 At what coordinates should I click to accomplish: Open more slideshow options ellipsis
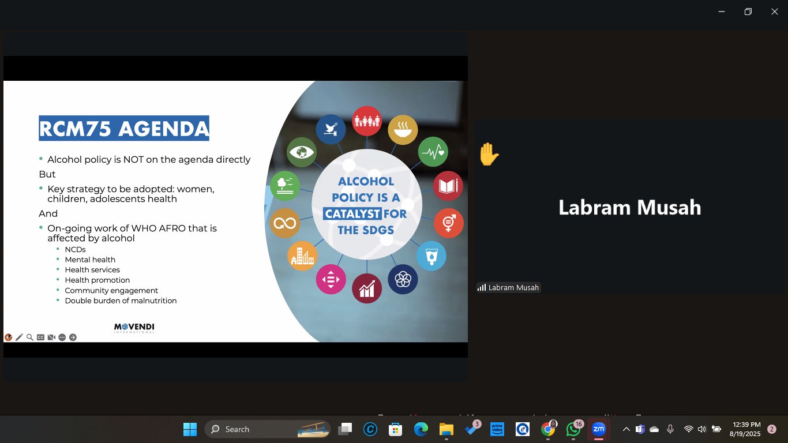click(x=62, y=337)
